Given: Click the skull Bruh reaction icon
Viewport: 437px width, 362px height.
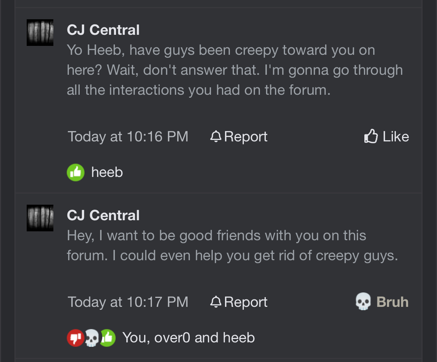Looking at the screenshot, I should 363,301.
